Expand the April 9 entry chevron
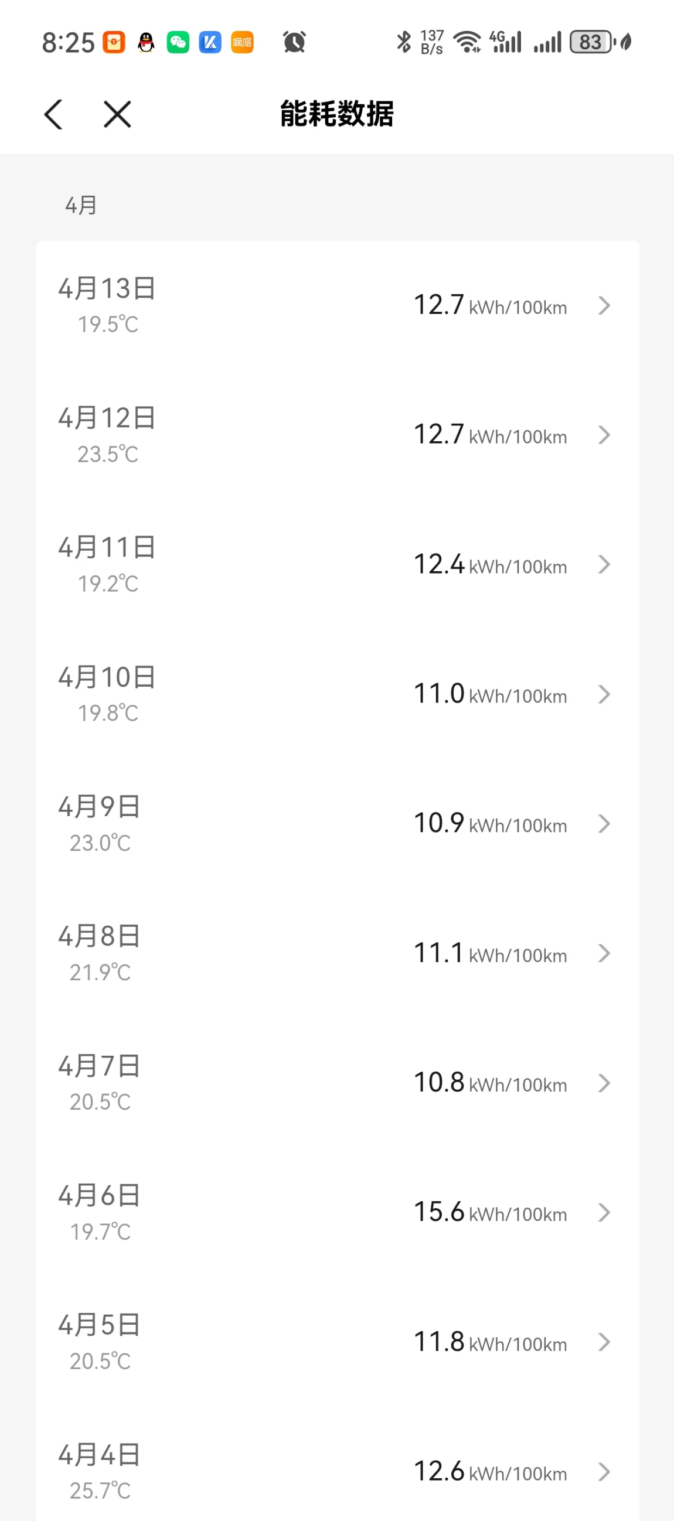The image size is (674, 1521). tap(603, 824)
